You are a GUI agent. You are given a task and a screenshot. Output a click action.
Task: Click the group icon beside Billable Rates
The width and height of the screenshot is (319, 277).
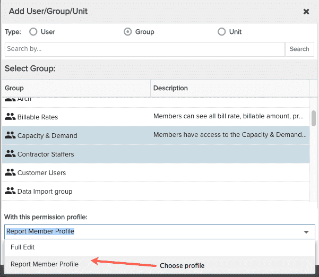[10, 117]
